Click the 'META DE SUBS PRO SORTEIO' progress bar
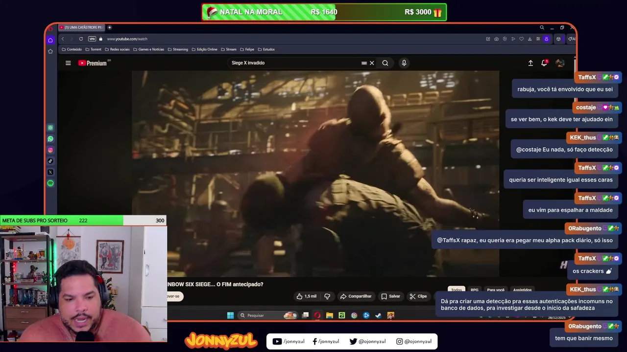The image size is (627, 352). click(83, 220)
